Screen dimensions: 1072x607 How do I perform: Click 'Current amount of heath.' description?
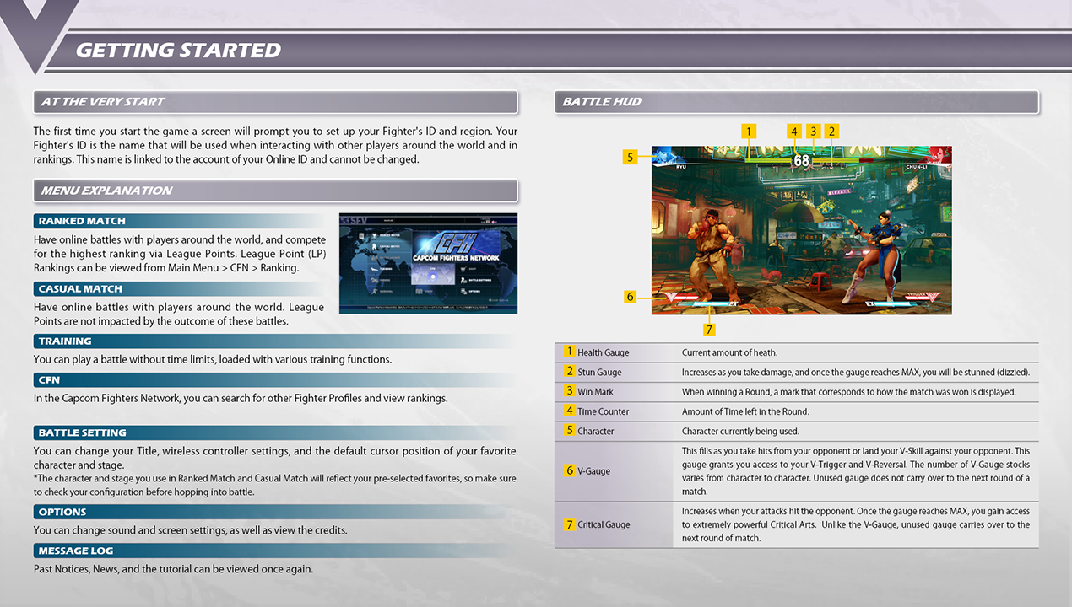[730, 352]
